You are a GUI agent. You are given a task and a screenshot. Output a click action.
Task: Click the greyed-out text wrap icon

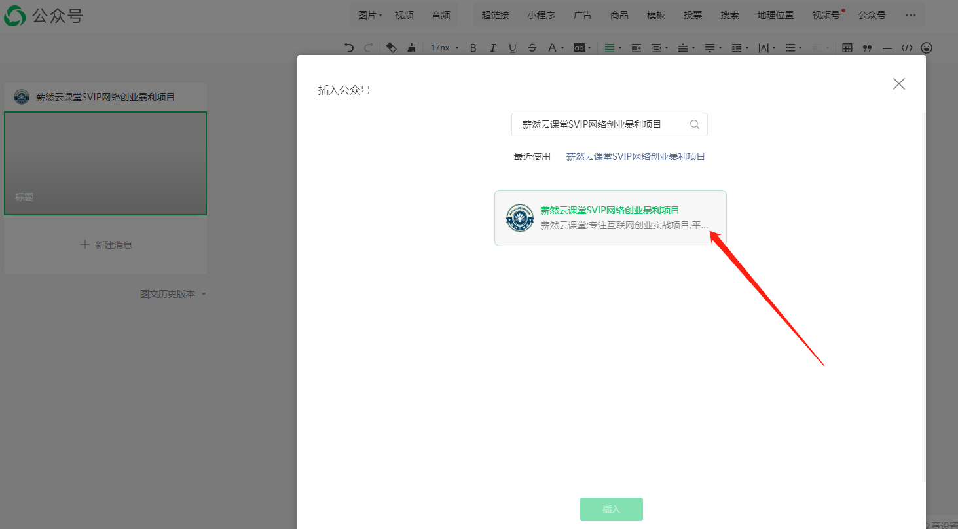[820, 48]
